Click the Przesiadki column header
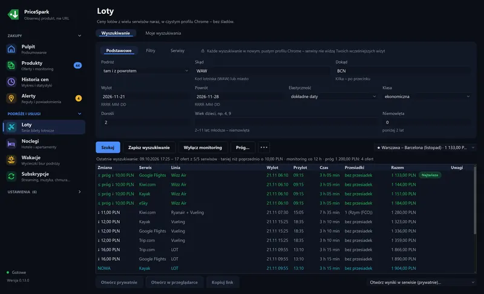The height and width of the screenshot is (294, 484). coord(355,168)
